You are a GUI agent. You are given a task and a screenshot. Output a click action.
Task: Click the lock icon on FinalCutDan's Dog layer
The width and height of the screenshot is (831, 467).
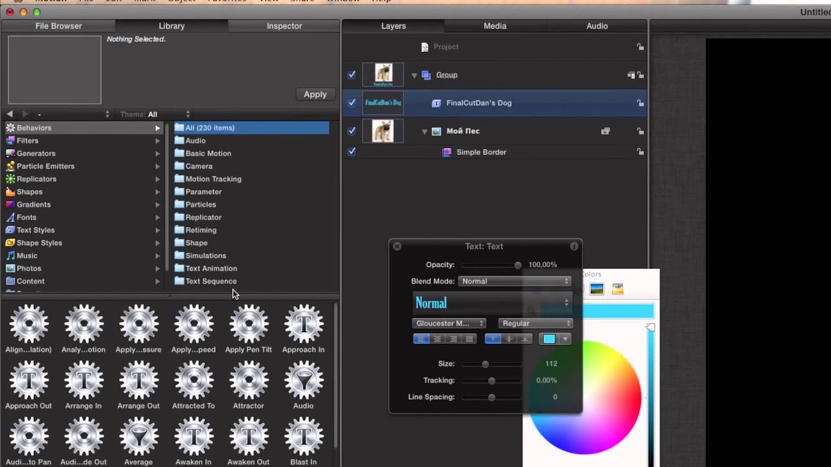click(640, 103)
